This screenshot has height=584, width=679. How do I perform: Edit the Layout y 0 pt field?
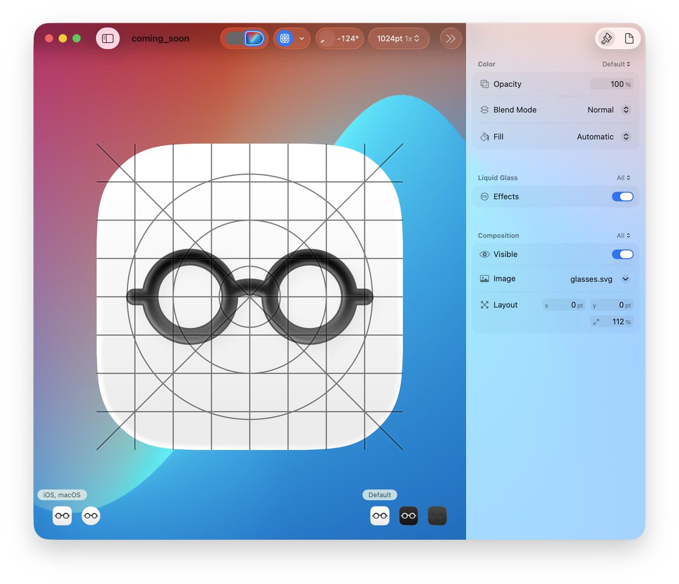[x=612, y=305]
